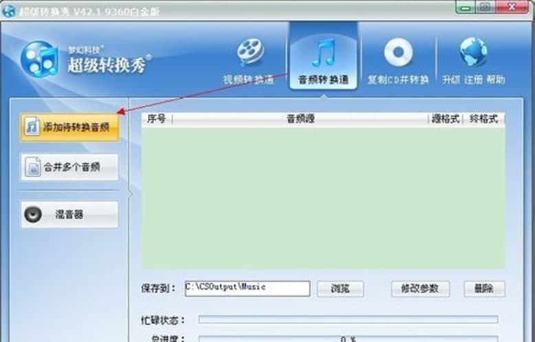Focus the 保存到 output path field

point(248,288)
